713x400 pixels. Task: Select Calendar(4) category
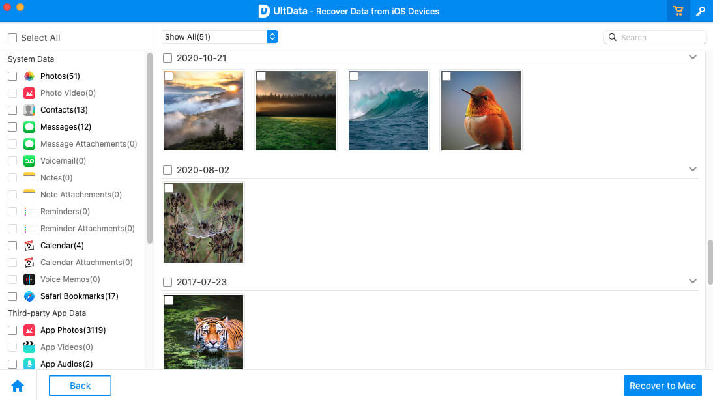[x=63, y=246]
